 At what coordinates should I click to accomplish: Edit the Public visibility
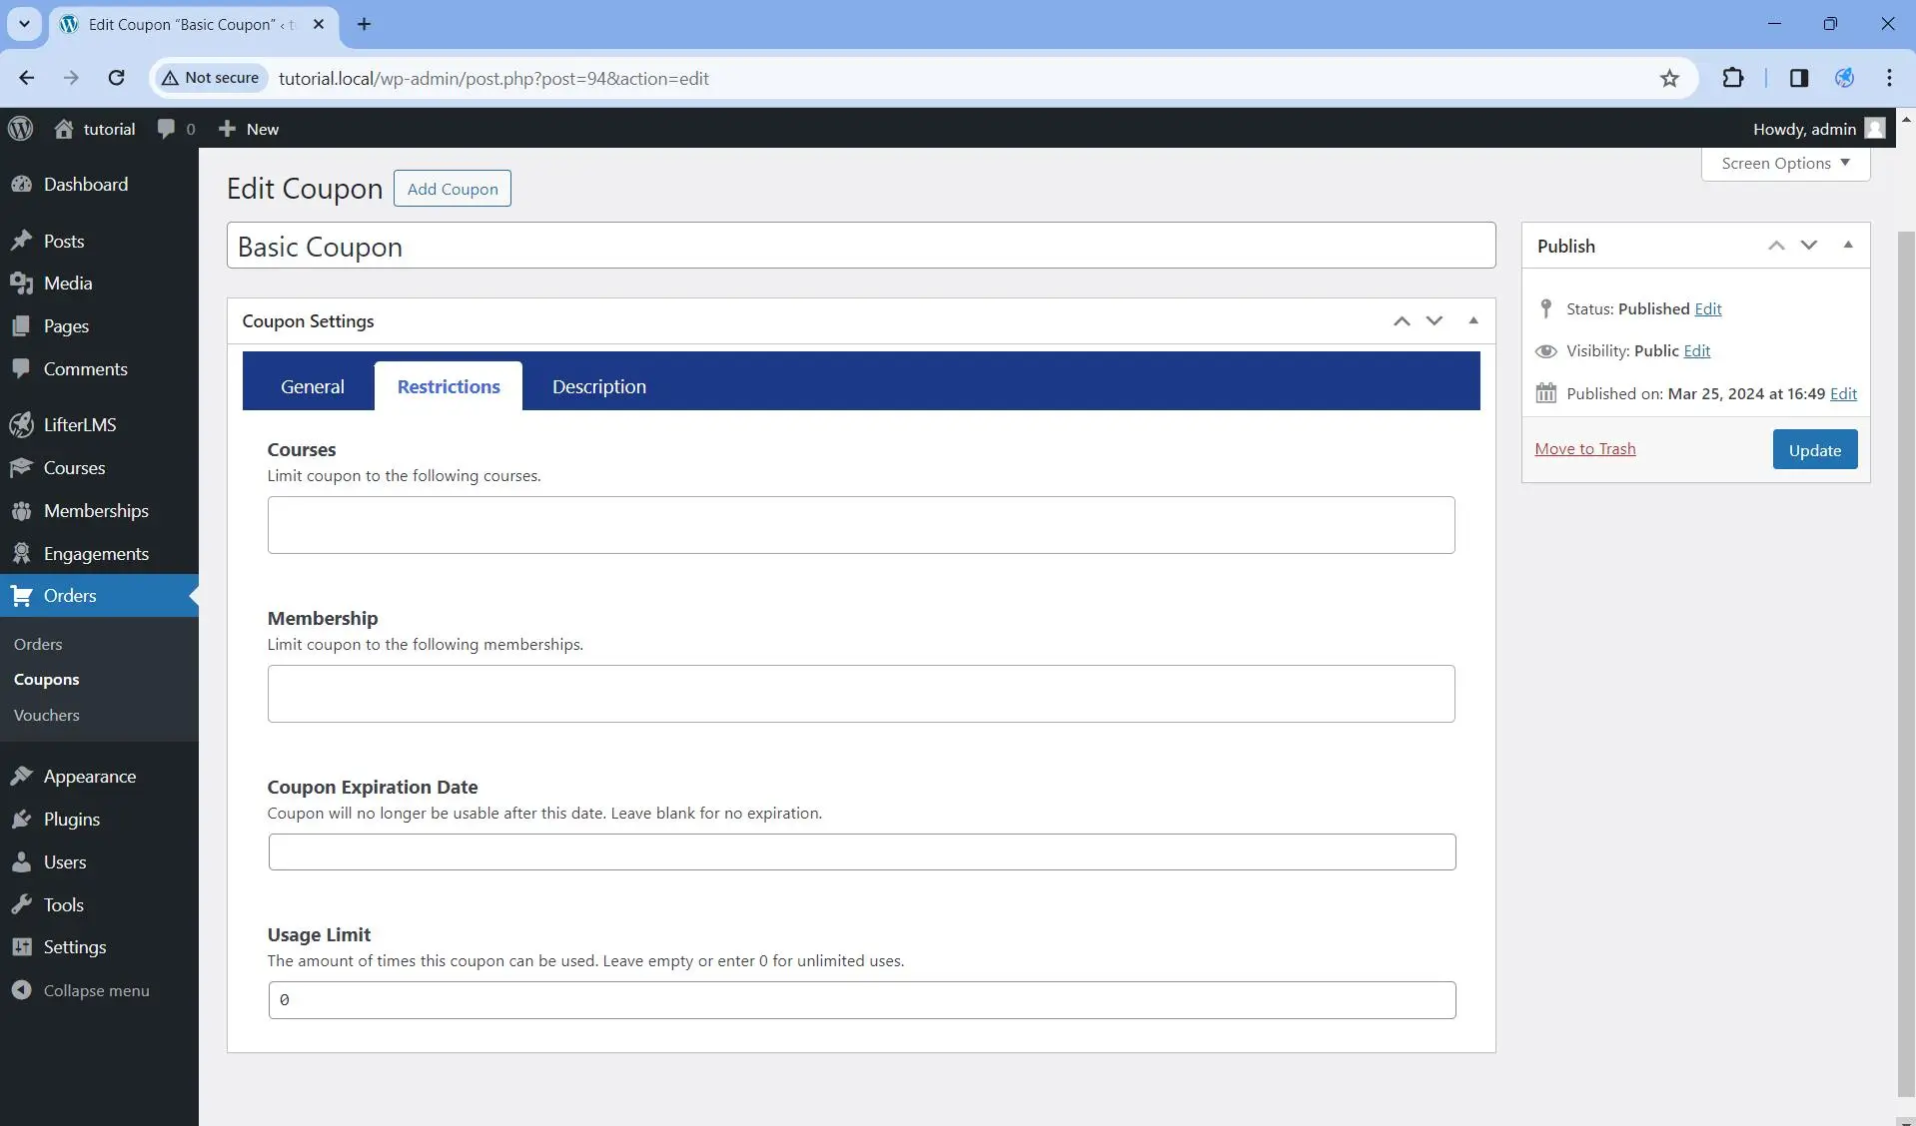point(1697,351)
